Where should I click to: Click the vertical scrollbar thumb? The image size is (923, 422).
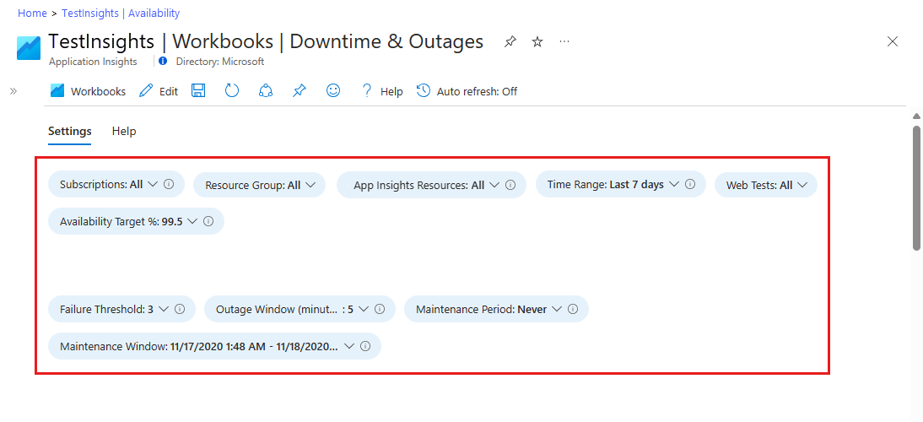click(916, 187)
